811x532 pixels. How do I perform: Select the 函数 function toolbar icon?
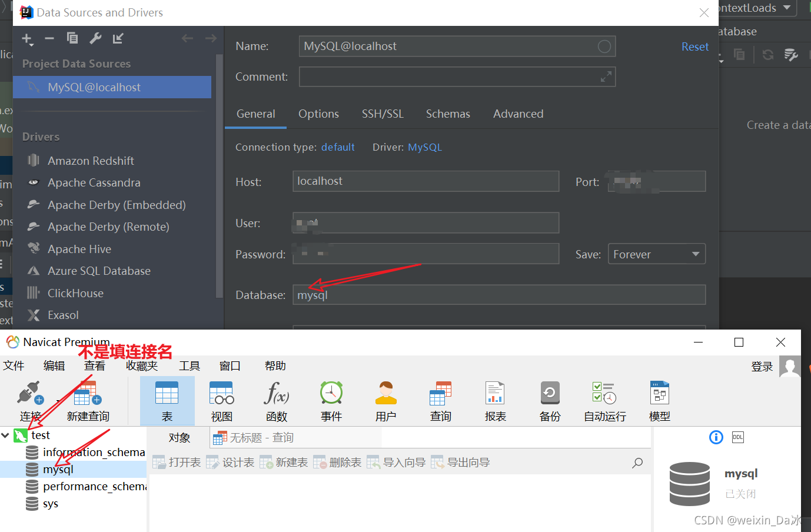tap(277, 401)
